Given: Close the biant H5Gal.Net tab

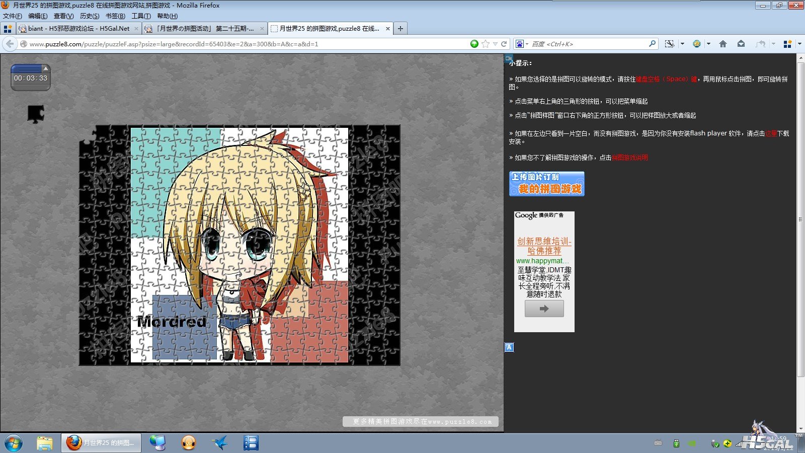Looking at the screenshot, I should point(136,29).
